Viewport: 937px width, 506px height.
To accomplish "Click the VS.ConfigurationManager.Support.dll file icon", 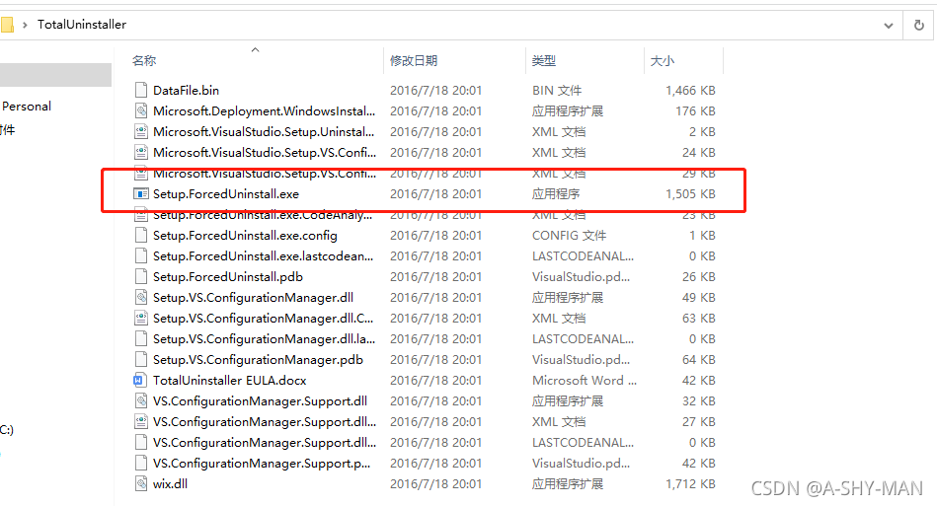I will [141, 401].
